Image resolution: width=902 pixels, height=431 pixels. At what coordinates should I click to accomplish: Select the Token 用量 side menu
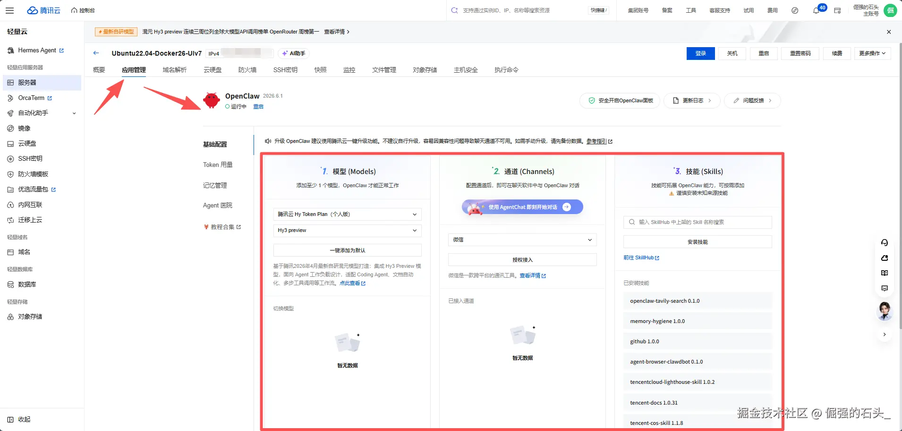point(218,165)
